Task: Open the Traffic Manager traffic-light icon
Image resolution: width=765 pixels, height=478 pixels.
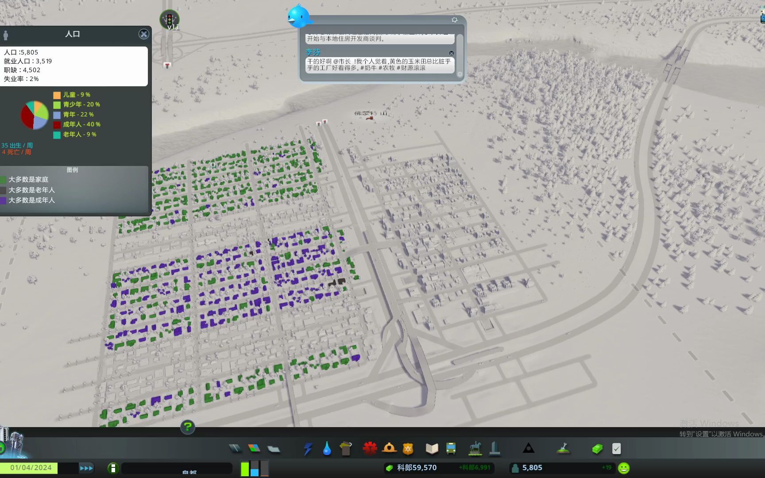Action: 169,20
